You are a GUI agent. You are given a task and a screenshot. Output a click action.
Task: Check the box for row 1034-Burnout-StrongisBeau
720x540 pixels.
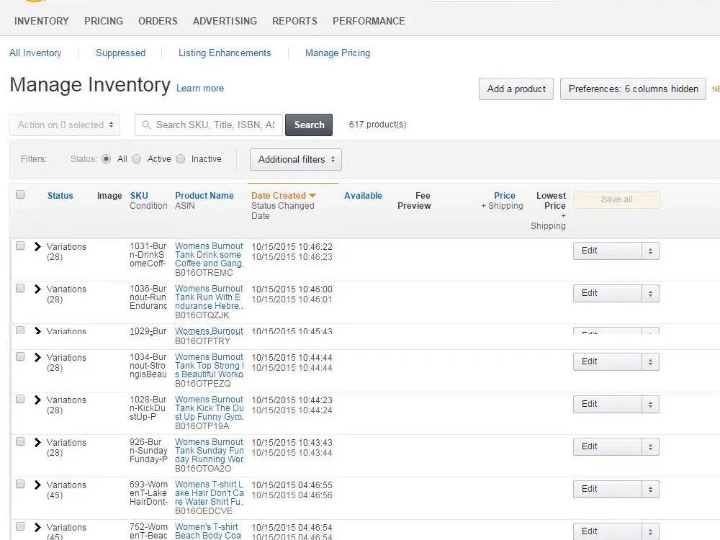tap(20, 357)
